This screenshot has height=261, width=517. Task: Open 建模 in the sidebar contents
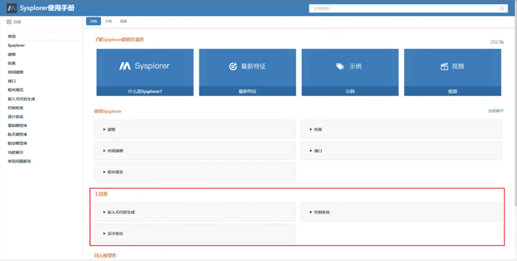(x=11, y=54)
